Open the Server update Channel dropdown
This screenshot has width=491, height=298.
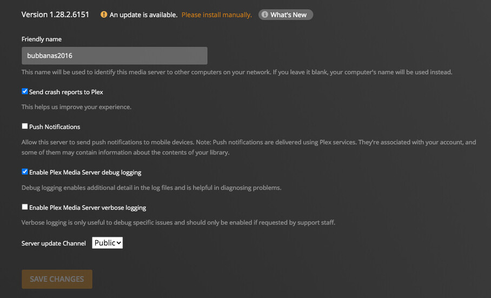click(107, 243)
